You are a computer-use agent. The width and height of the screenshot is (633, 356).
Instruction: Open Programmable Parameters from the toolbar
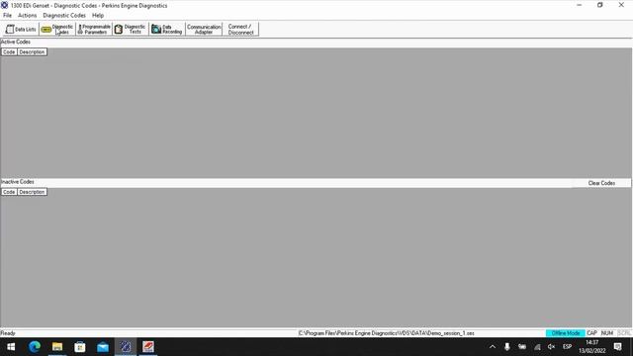click(x=94, y=29)
